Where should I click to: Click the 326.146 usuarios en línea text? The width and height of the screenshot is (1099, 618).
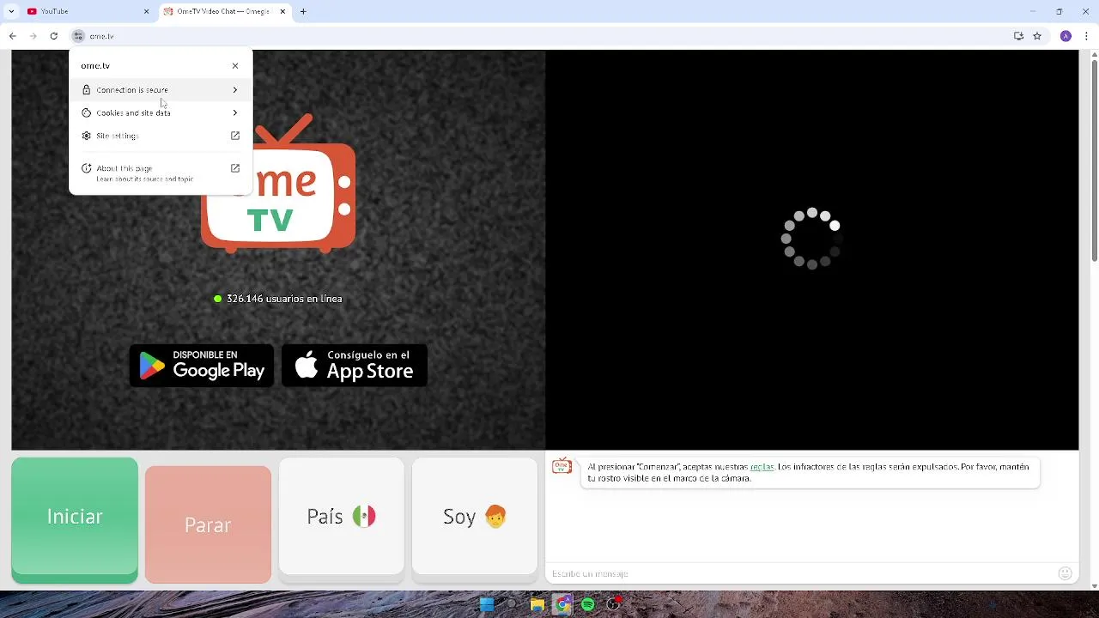pos(284,299)
